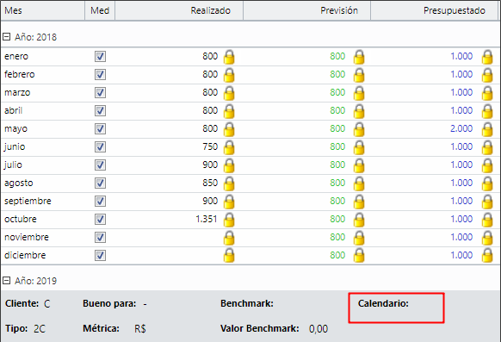Toggle the Med checkbox for abril
The image size is (501, 342).
[x=100, y=110]
